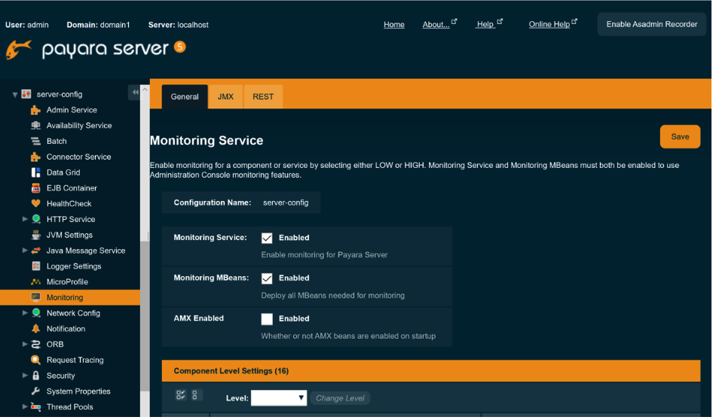Image resolution: width=713 pixels, height=420 pixels.
Task: Click the select-all icon in Component Level Settings
Action: tap(181, 395)
